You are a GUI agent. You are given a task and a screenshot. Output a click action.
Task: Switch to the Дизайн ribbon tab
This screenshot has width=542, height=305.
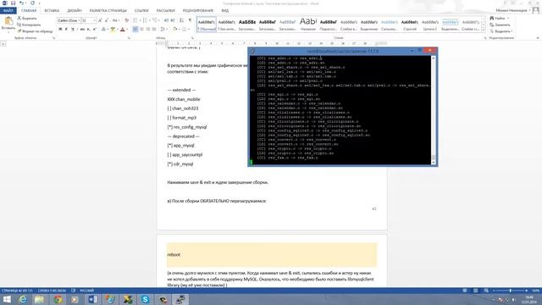(75, 11)
